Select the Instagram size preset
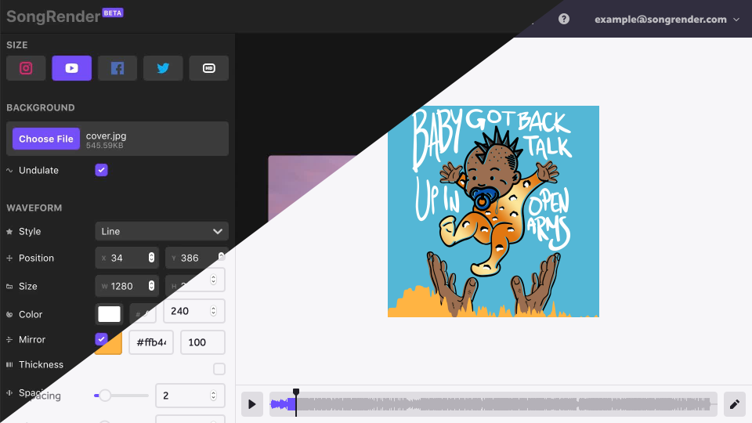 (x=26, y=68)
